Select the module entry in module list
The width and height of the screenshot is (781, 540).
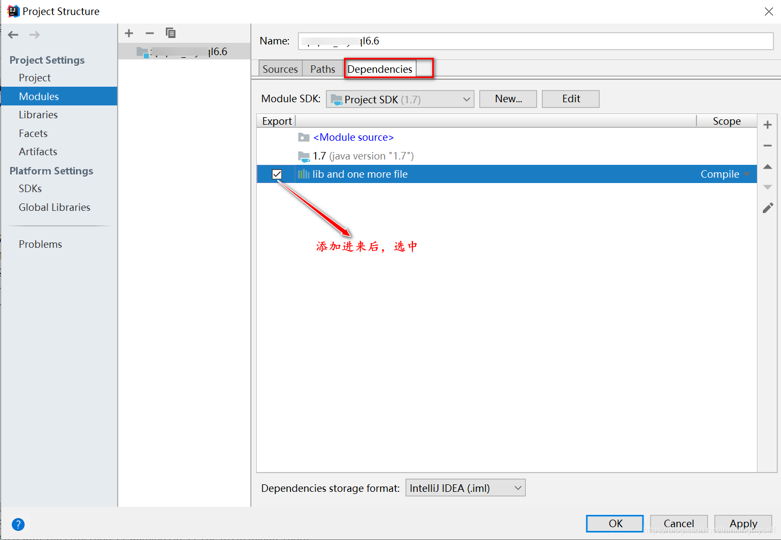tap(184, 52)
